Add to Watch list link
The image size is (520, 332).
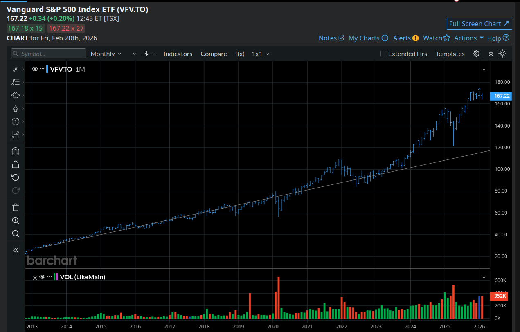436,38
